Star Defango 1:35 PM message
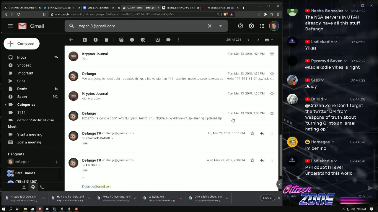Screen dimensions: 378x212 (x=272, y=74)
